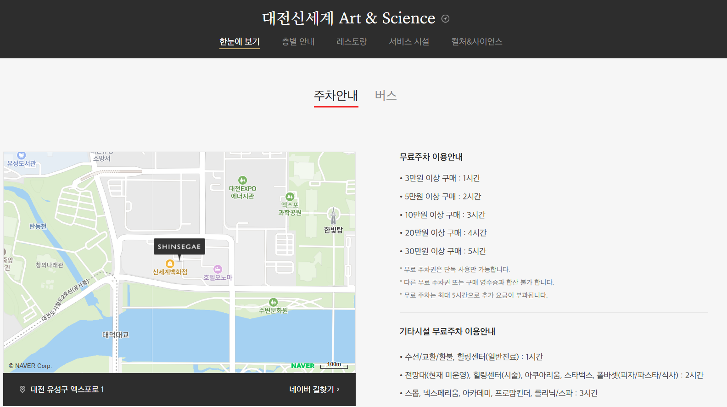Go to 서비스 시설 section
This screenshot has height=407, width=727.
click(x=409, y=42)
